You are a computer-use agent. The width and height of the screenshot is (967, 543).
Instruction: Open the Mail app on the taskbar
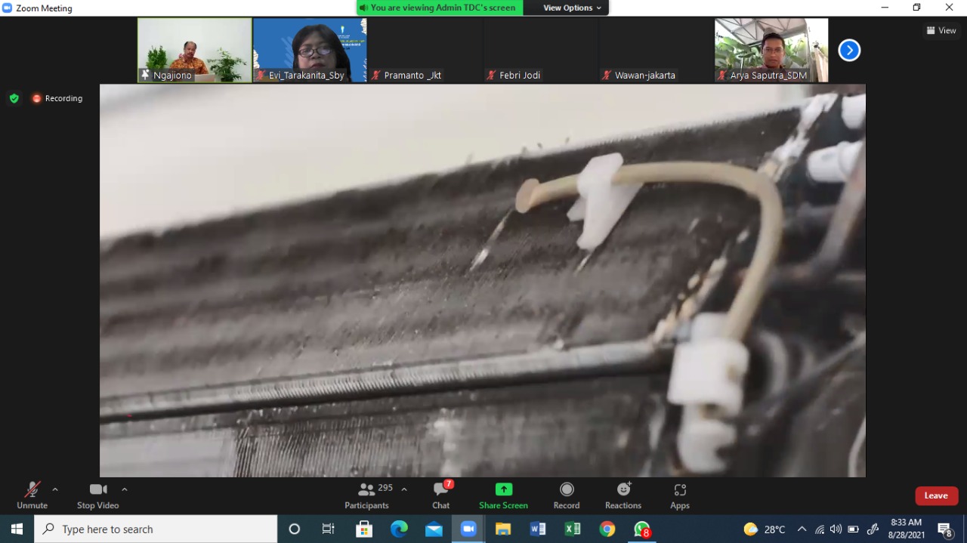pyautogui.click(x=434, y=529)
